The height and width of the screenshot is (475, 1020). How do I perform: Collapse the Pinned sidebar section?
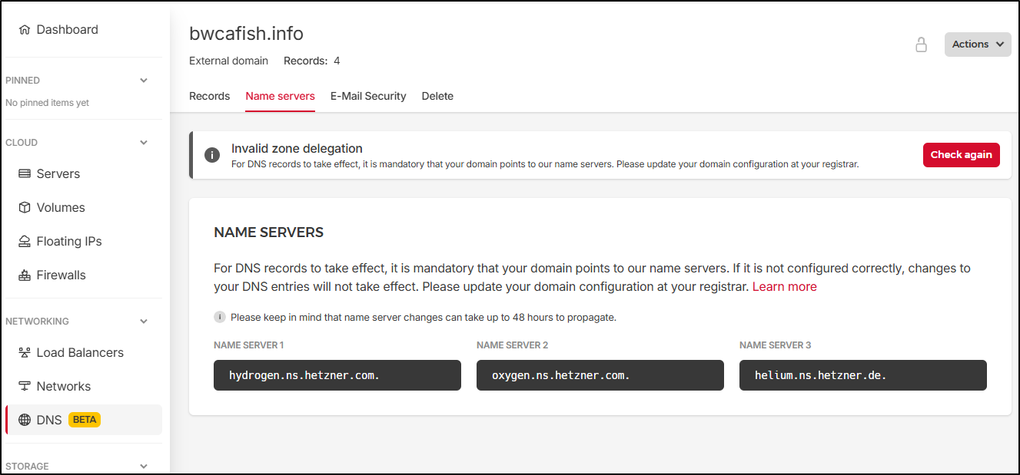click(144, 81)
